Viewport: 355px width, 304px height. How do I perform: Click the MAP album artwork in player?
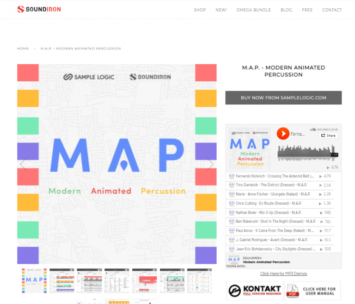point(250,148)
